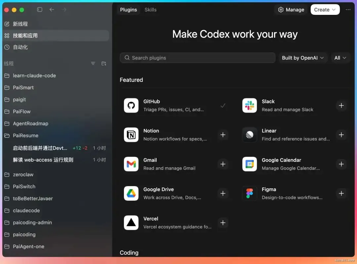The height and width of the screenshot is (264, 357).
Task: Click the Gmail plugin icon
Action: pos(131,164)
